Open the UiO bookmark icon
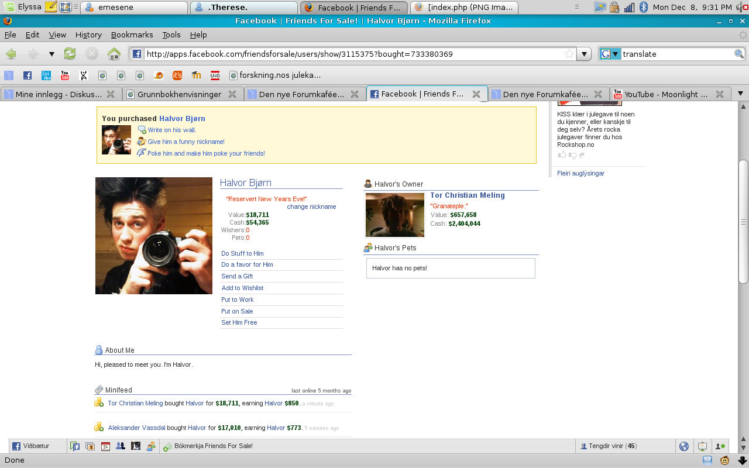This screenshot has height=468, width=749. (215, 75)
